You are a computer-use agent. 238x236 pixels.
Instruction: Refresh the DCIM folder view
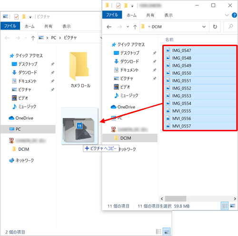pos(215,27)
